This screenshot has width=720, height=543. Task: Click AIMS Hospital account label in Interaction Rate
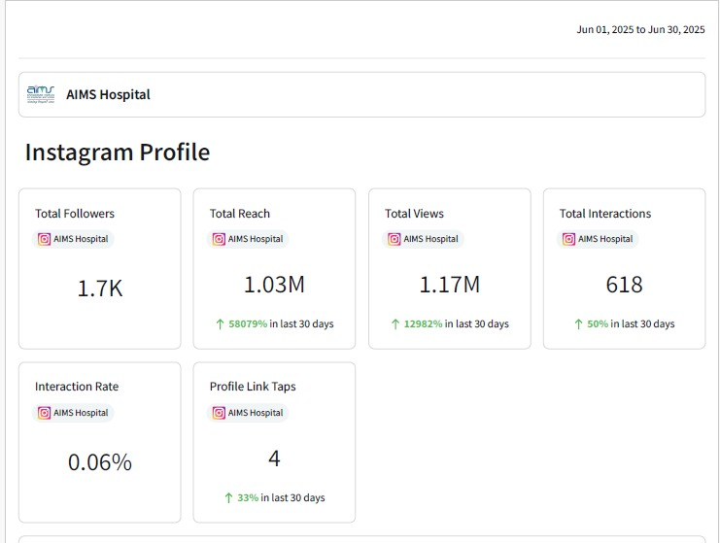[x=81, y=413]
